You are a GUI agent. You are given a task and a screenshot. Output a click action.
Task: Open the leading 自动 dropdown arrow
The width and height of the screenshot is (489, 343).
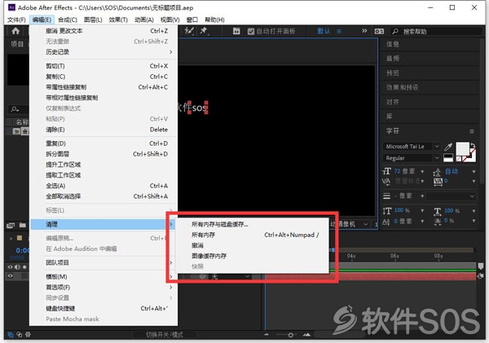474,171
